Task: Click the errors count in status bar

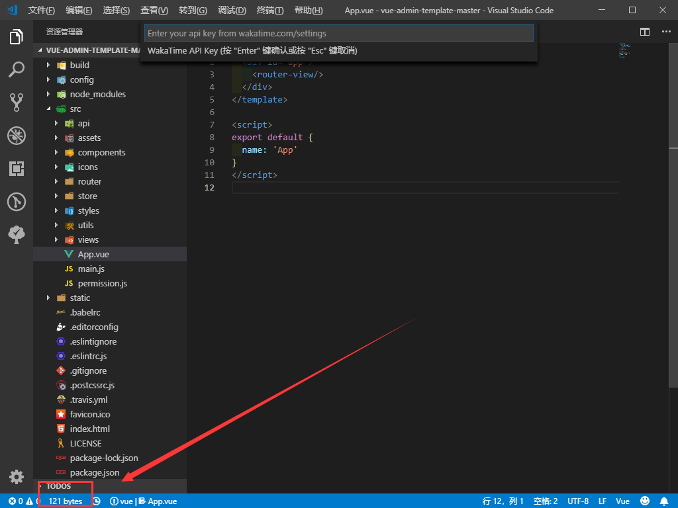Action: point(16,501)
